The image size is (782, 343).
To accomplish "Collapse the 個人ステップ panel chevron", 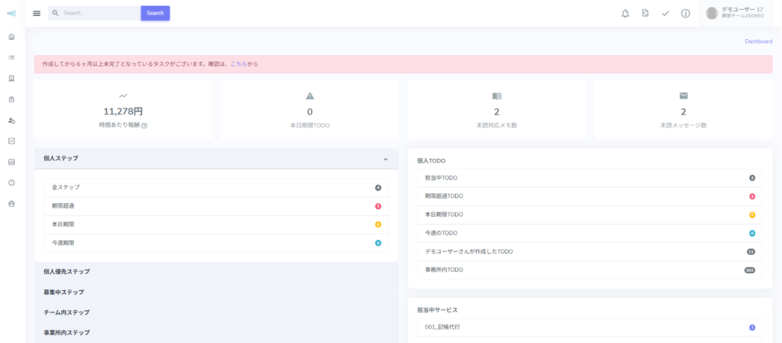I will click(x=386, y=158).
